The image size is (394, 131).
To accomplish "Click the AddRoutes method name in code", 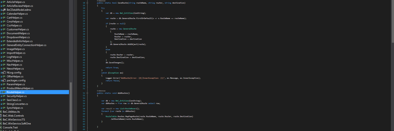I will (123, 93).
